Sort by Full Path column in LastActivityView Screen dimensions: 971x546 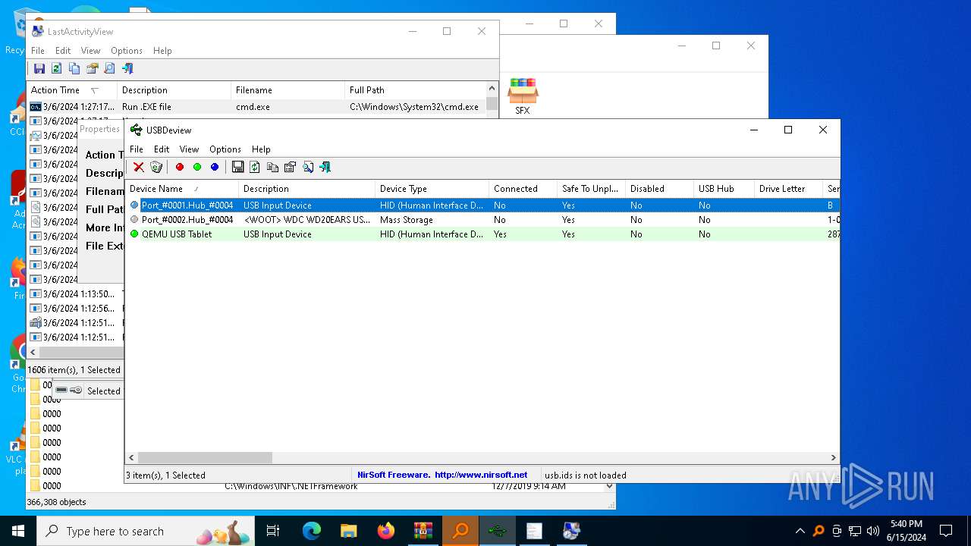pyautogui.click(x=416, y=90)
